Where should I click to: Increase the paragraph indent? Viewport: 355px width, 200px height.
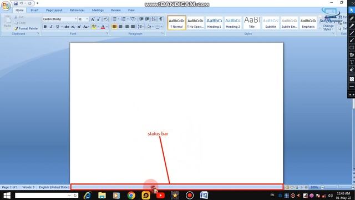pyautogui.click(x=147, y=19)
